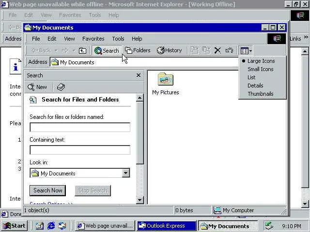
Task: Close the Search pane
Action: coord(139,75)
